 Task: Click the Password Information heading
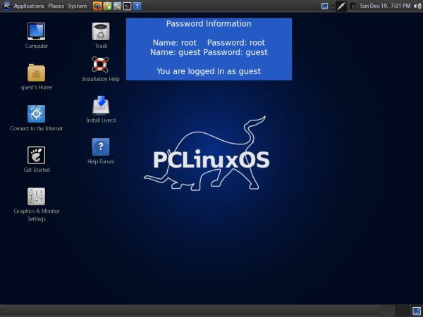click(x=209, y=24)
